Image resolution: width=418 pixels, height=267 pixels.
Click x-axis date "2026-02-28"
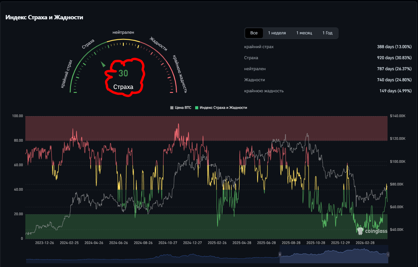[365, 242]
